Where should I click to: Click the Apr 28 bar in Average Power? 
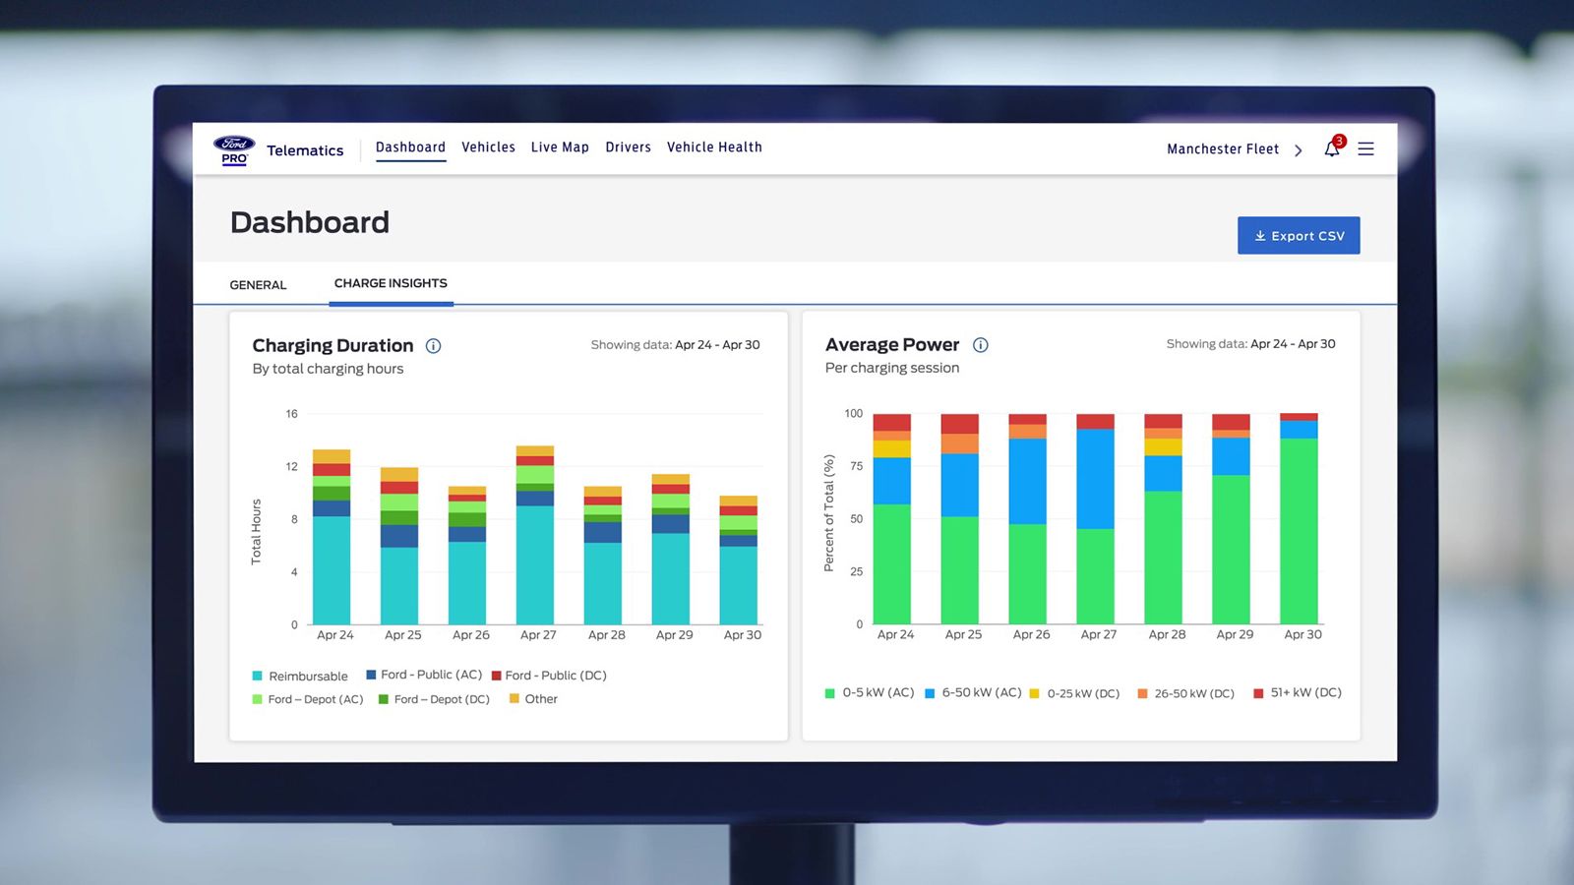click(1164, 519)
